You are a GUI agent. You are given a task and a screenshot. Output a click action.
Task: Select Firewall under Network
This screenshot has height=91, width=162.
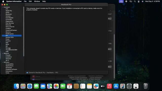8,55
